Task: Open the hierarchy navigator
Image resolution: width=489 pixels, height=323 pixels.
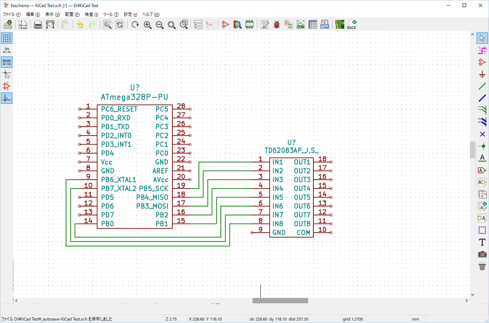Action: click(198, 24)
